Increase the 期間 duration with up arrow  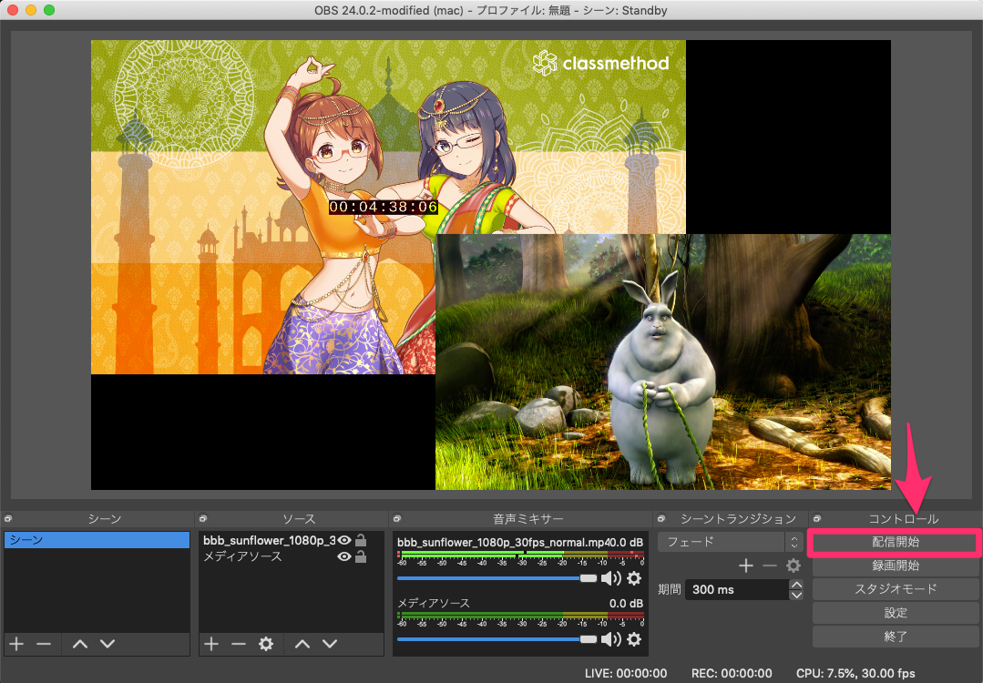pyautogui.click(x=796, y=585)
